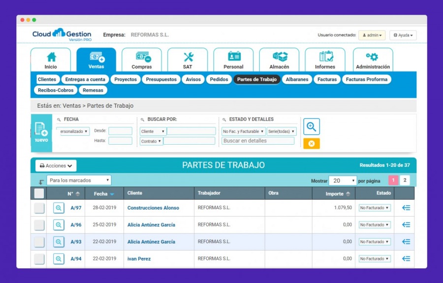This screenshot has height=283, width=443.
Task: Click the arrow action icon for A/97
Action: (406, 208)
